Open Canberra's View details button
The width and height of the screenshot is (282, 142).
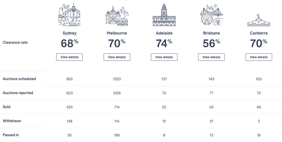[x=258, y=57]
